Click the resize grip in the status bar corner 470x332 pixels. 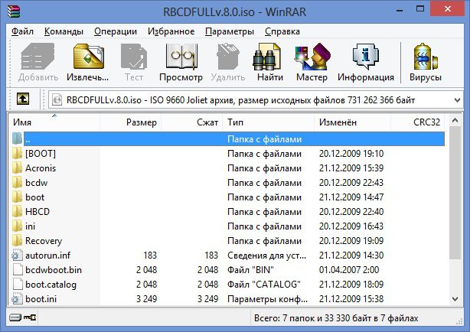[x=459, y=321]
